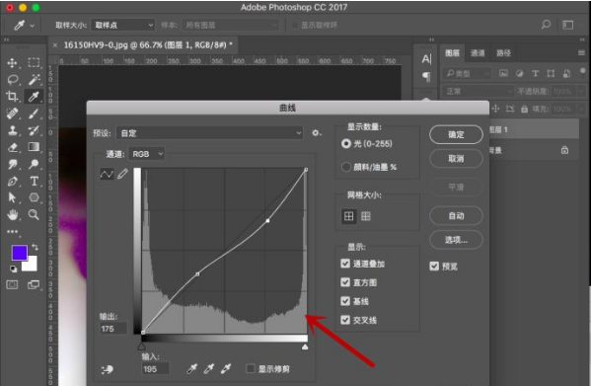This screenshot has width=591, height=386.
Task: Open the RGB channel dropdown
Action: click(147, 154)
